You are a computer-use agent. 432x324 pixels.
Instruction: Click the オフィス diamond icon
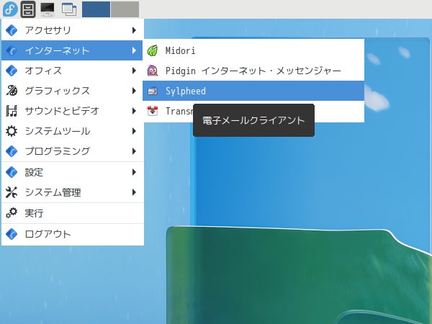[12, 71]
